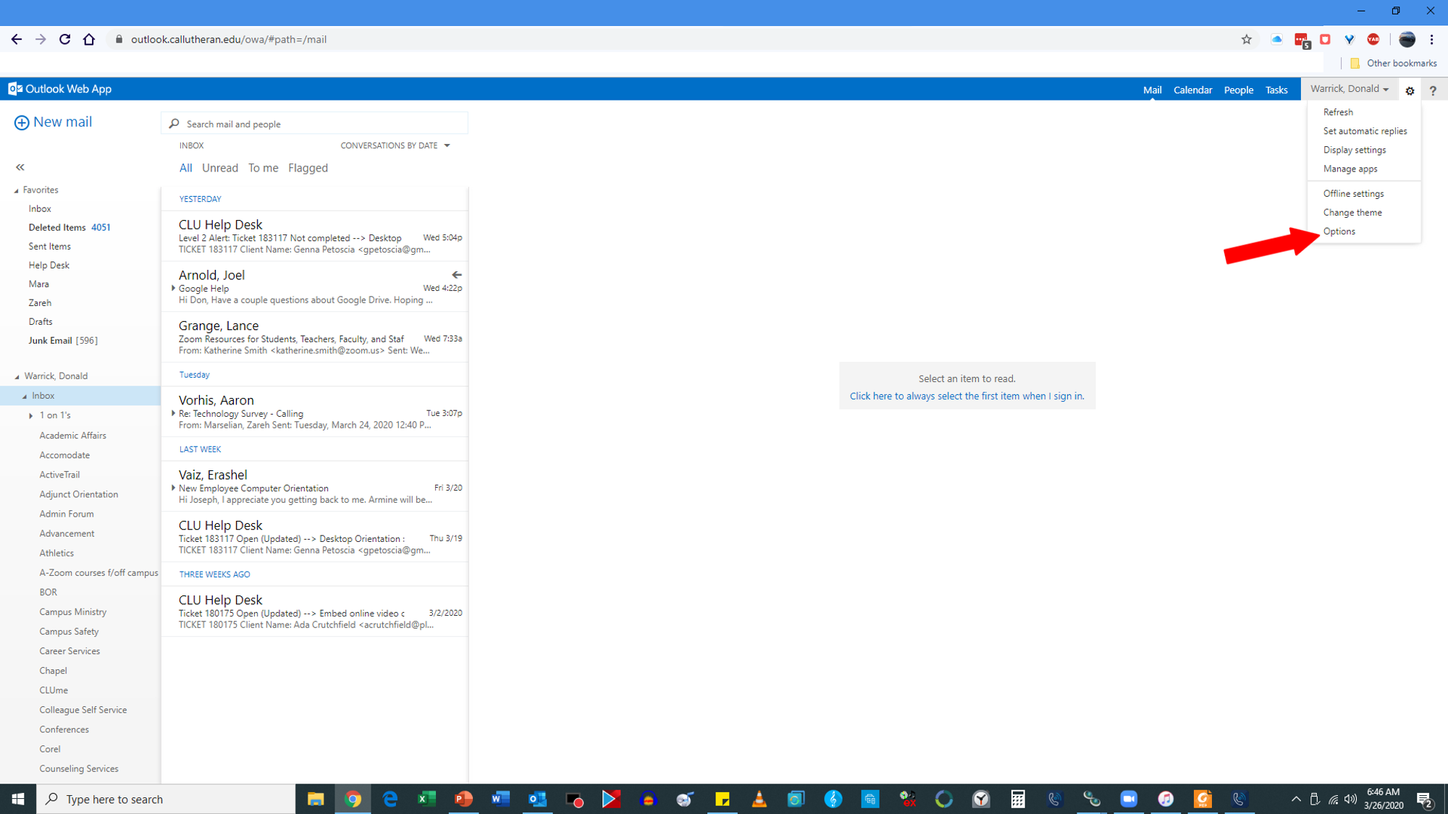Click browser reload page icon
This screenshot has height=814, width=1448.
pos(64,39)
